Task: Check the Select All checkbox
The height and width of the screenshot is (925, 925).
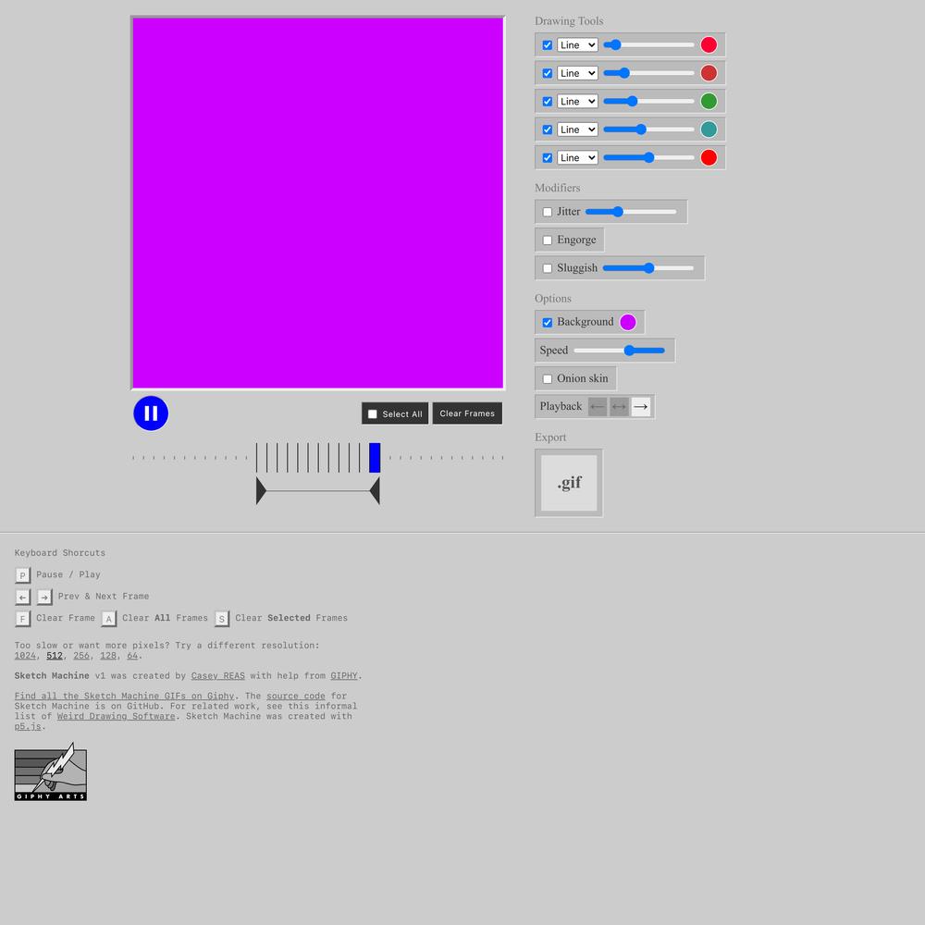Action: [372, 414]
